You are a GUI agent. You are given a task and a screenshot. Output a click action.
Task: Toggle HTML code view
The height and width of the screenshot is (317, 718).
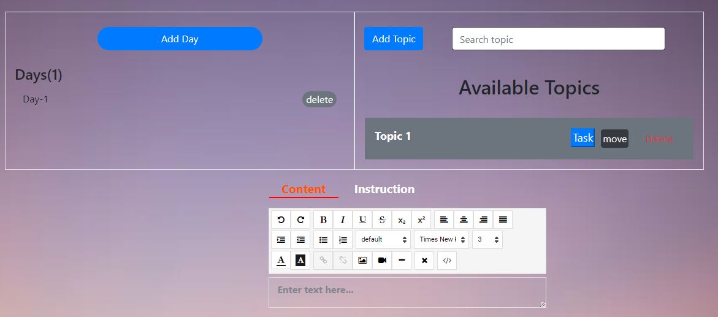(x=447, y=260)
